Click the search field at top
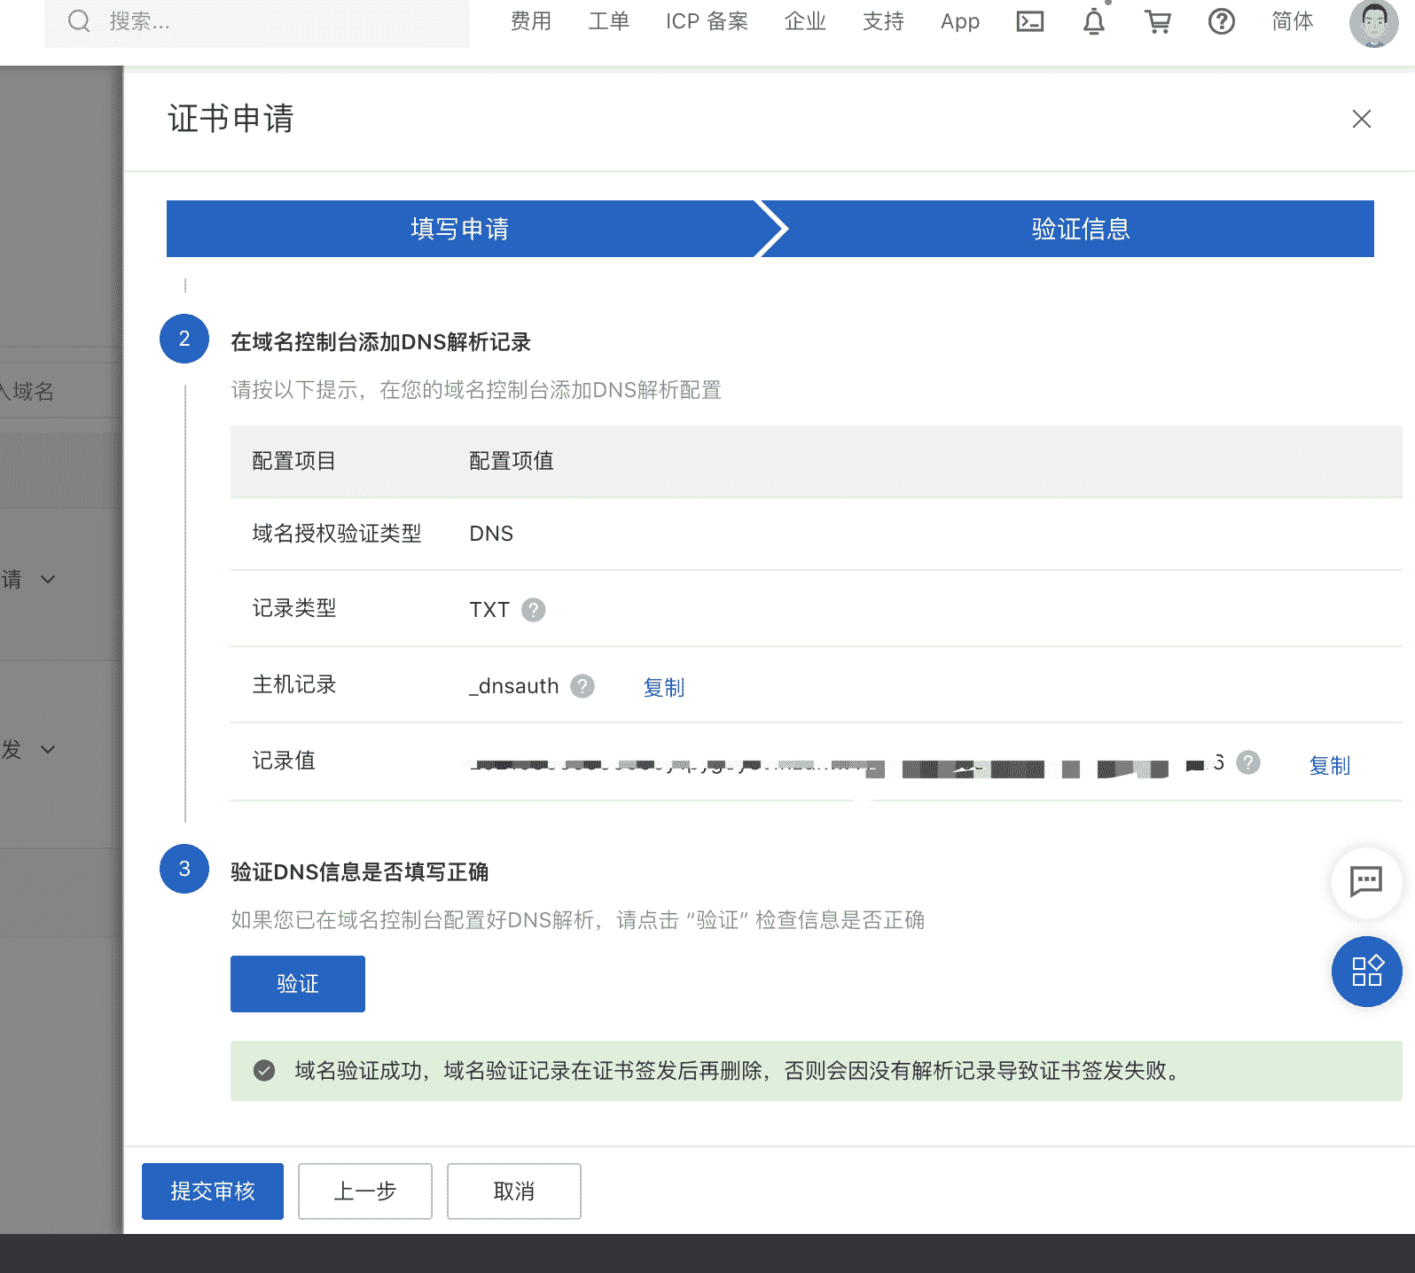 (x=257, y=22)
